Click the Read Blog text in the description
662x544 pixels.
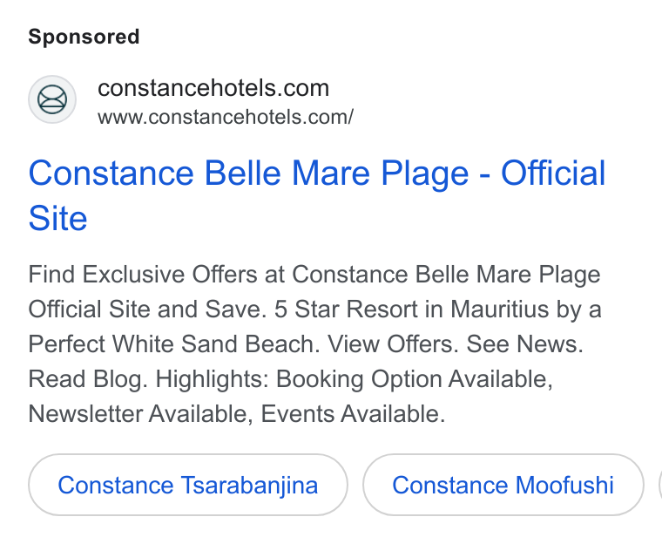(x=88, y=378)
